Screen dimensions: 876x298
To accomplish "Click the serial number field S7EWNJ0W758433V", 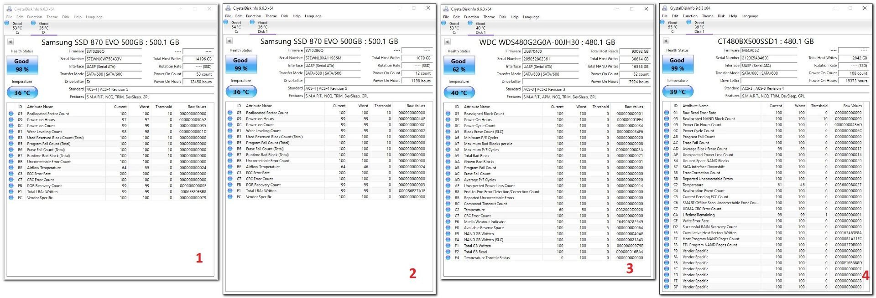I will point(113,59).
